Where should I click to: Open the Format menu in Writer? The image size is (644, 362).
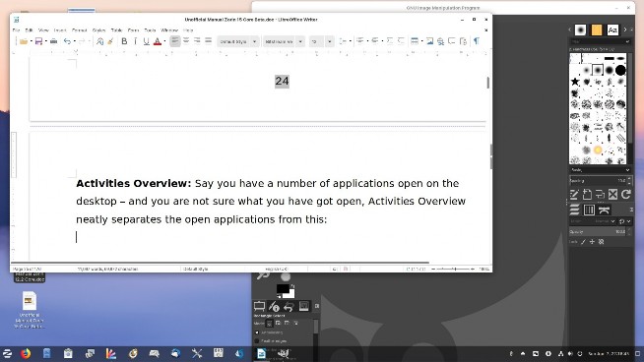pyautogui.click(x=79, y=30)
